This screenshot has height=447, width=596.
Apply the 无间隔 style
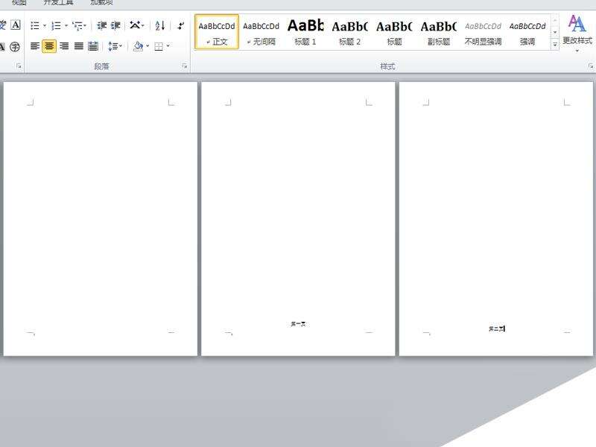261,32
